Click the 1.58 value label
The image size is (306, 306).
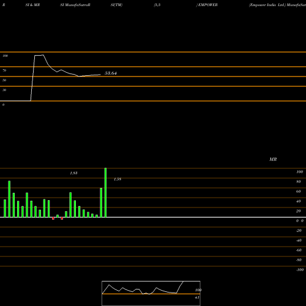118,179
